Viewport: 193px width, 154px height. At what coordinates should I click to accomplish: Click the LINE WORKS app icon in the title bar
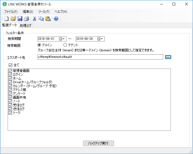[5, 4]
